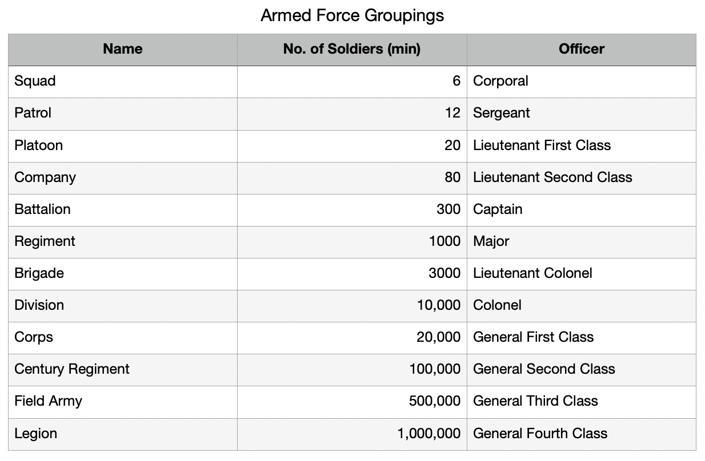Viewport: 705px width, 461px height.
Task: Click the Battalion cell
Action: [x=123, y=209]
